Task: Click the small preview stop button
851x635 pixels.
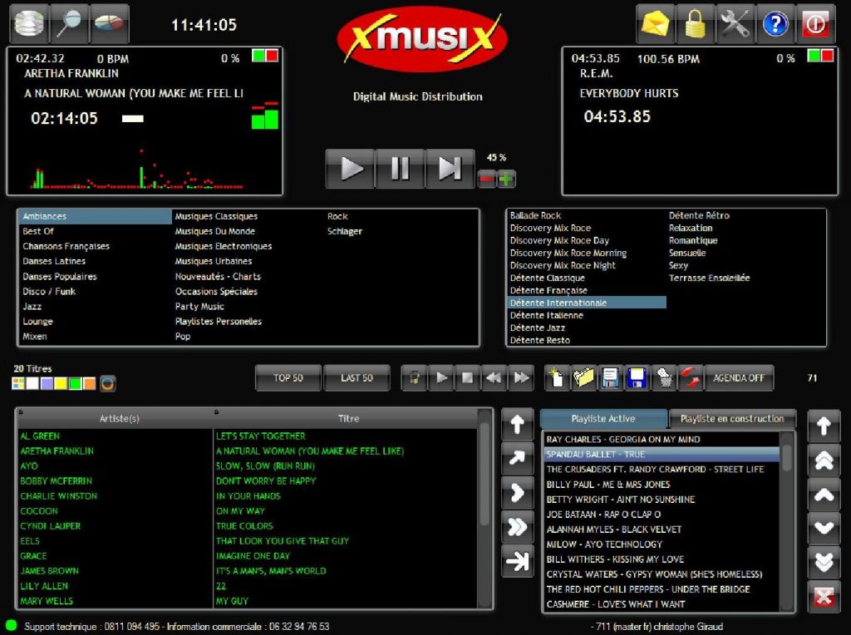Action: (467, 377)
